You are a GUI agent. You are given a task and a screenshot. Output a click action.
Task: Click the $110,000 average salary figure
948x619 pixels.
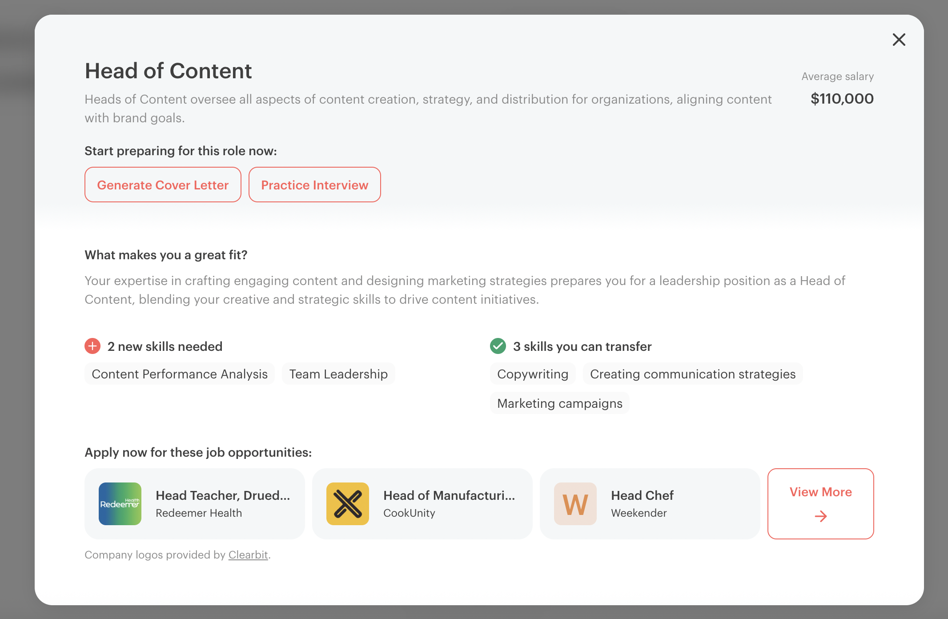point(842,99)
